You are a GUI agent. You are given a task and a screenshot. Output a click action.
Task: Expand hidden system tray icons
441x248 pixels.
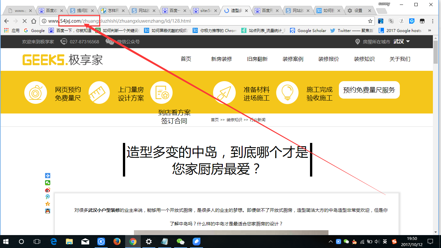click(330, 241)
